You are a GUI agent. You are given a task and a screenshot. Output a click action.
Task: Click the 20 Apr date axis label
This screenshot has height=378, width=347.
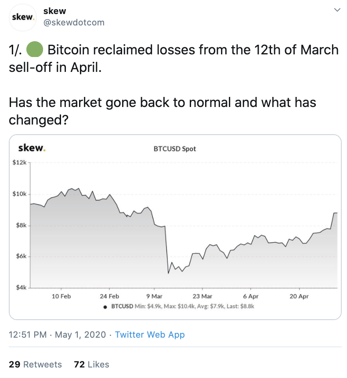[299, 296]
